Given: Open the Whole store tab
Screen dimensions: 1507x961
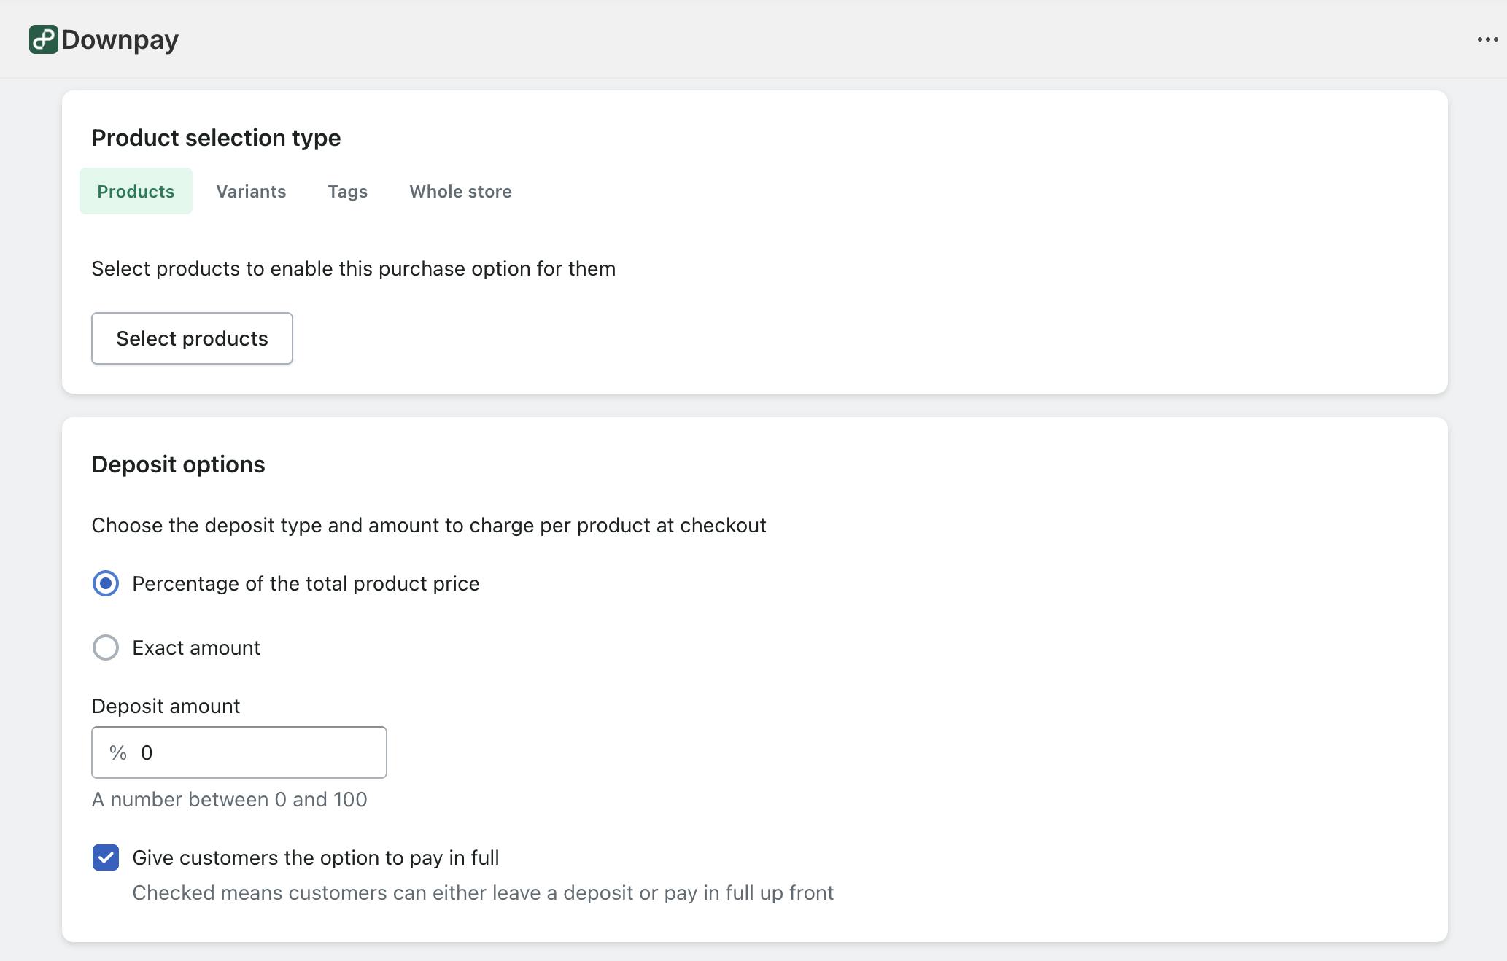Looking at the screenshot, I should pyautogui.click(x=460, y=191).
